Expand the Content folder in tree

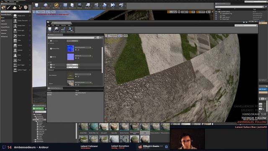pos(33,115)
